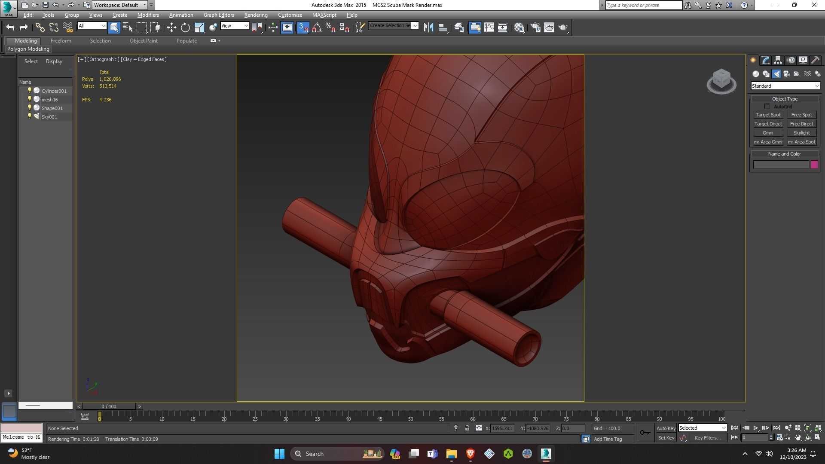Open the selection filter All dropdown
This screenshot has height=464, width=825.
[92, 26]
